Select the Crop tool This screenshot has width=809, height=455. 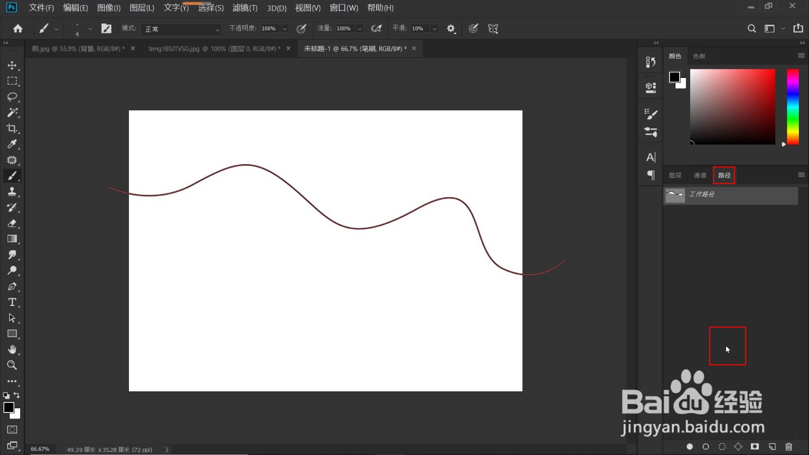pyautogui.click(x=12, y=128)
